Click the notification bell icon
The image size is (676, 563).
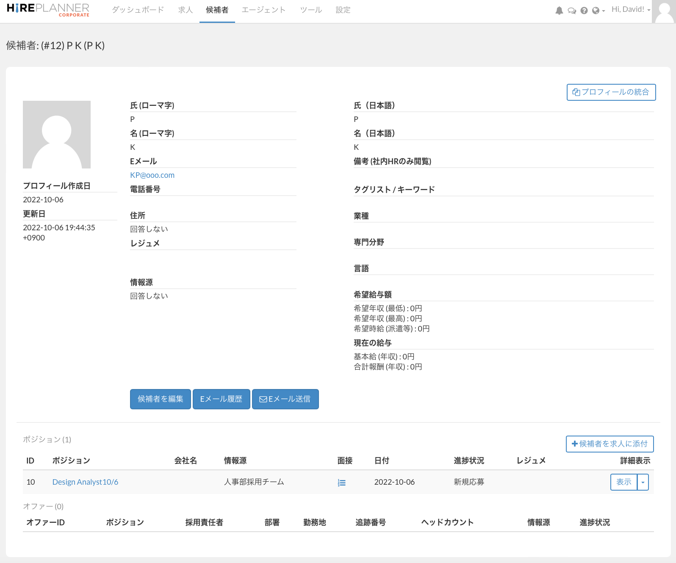pyautogui.click(x=559, y=11)
